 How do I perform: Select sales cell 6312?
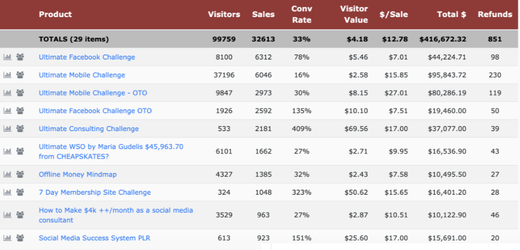tap(263, 57)
